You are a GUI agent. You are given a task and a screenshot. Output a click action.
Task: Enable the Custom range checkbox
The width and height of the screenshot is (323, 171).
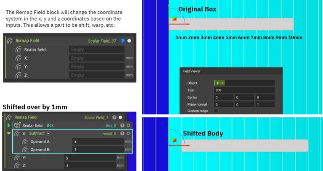(216, 111)
